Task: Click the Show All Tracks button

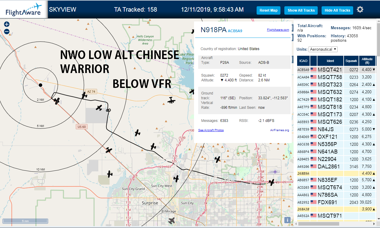Action: [x=301, y=10]
